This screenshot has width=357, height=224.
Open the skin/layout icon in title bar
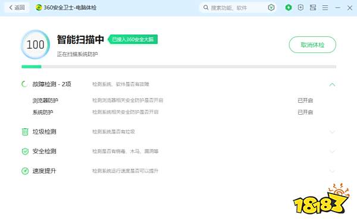point(313,8)
